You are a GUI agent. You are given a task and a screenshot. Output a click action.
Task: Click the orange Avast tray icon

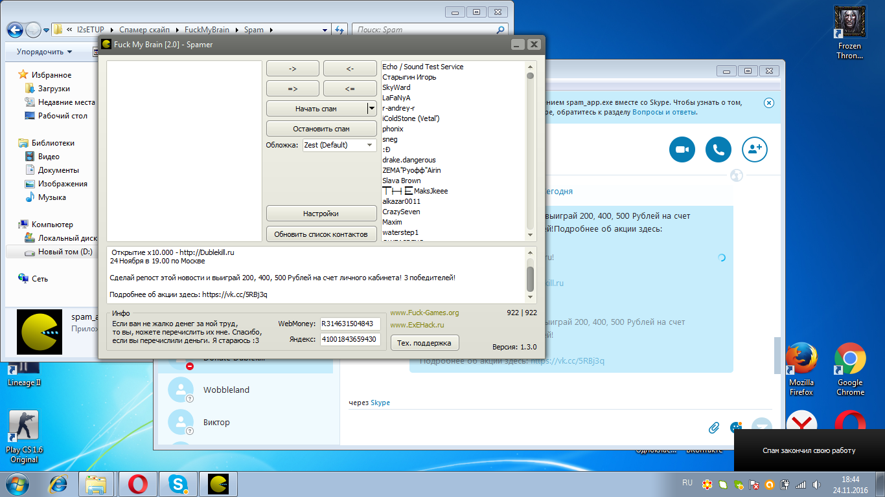770,484
